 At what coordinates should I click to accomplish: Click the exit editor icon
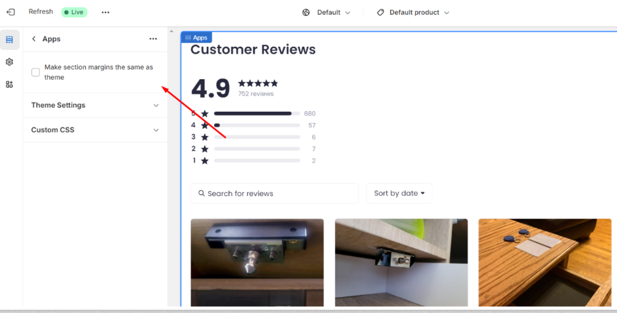click(x=10, y=12)
